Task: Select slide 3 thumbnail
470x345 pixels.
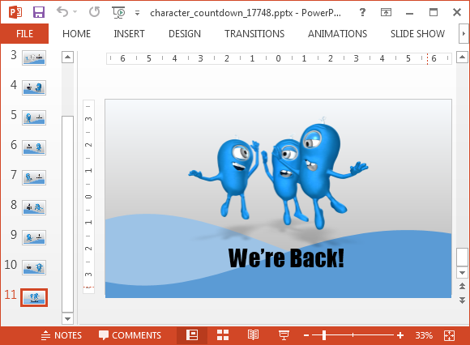Action: tap(34, 57)
